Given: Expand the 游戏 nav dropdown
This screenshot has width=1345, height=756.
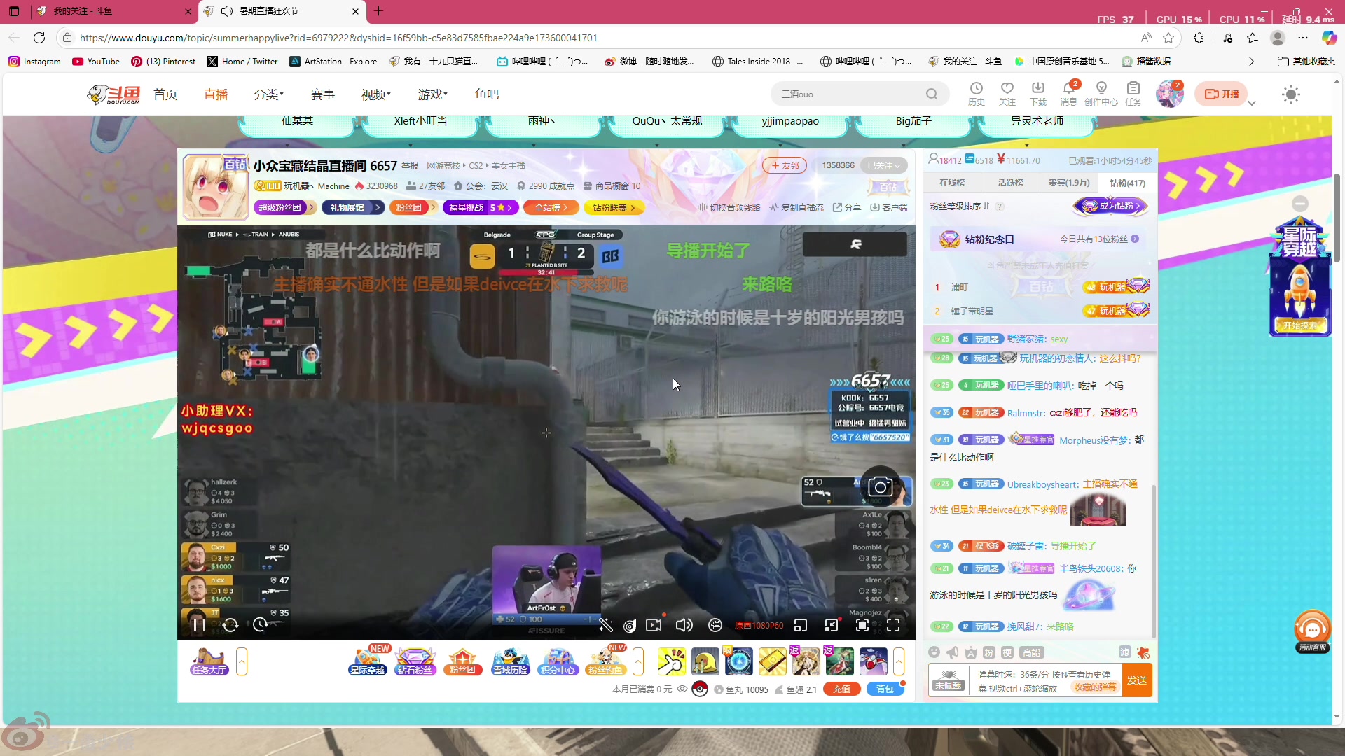Looking at the screenshot, I should coord(433,94).
